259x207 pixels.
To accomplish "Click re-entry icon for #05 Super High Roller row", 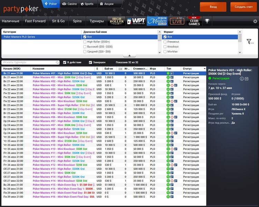I will [x=172, y=105].
